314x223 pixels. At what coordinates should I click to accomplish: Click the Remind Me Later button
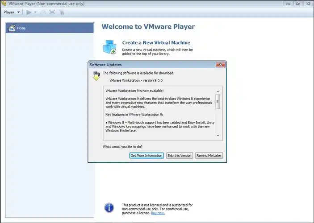click(209, 156)
